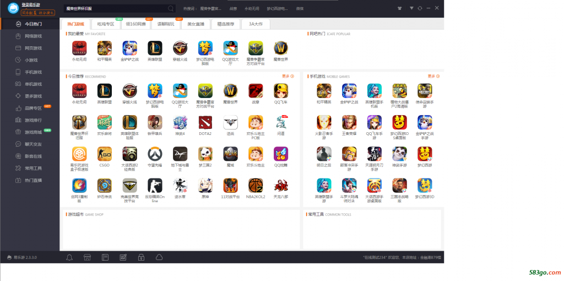This screenshot has width=564, height=281.
Task: Click 更多 in the 今日推荐 section
Action: 288,76
